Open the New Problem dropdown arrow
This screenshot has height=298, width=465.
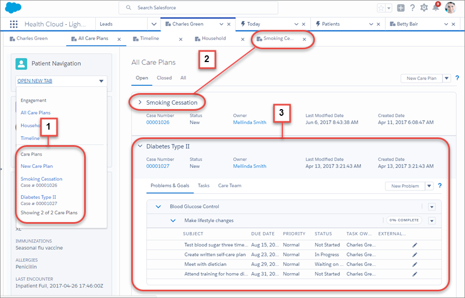430,186
